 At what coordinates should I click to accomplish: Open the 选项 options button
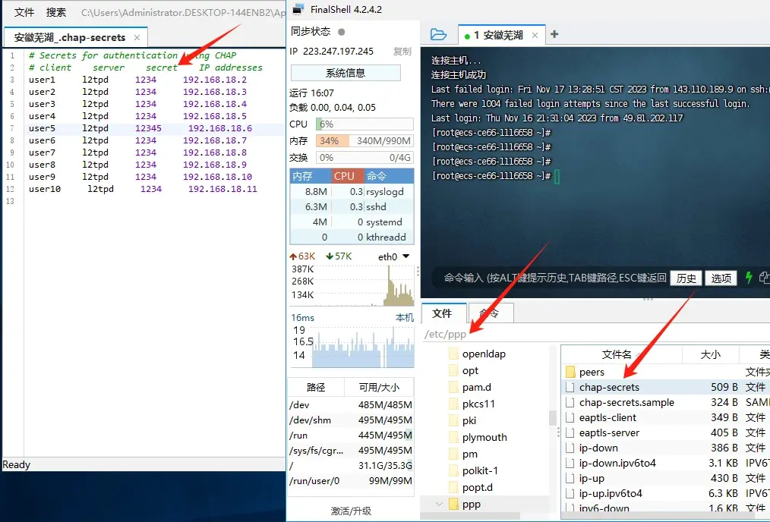coord(721,278)
